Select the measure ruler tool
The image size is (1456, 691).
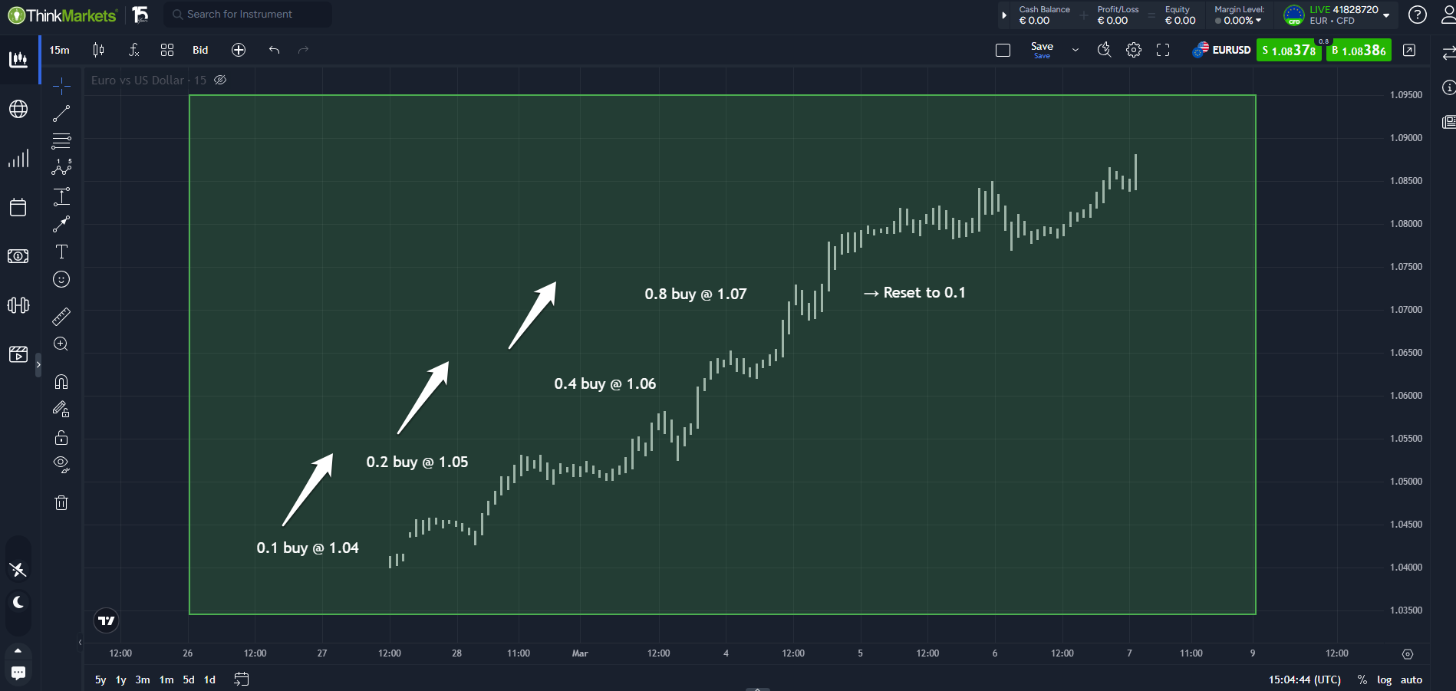click(x=61, y=316)
